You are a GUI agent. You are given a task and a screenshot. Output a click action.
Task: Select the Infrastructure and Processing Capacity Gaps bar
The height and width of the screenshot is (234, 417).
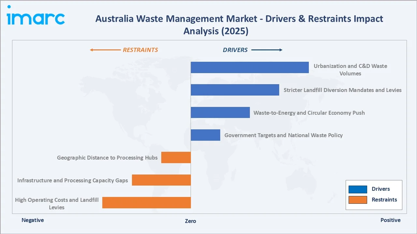coord(161,180)
